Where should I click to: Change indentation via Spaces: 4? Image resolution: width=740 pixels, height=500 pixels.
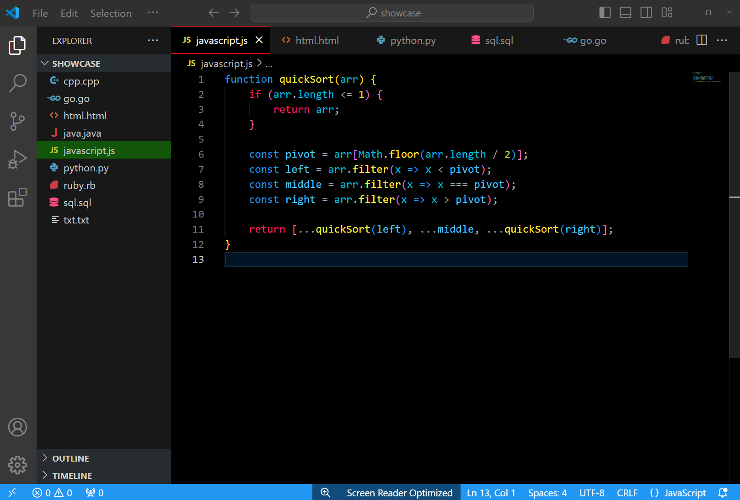(547, 493)
